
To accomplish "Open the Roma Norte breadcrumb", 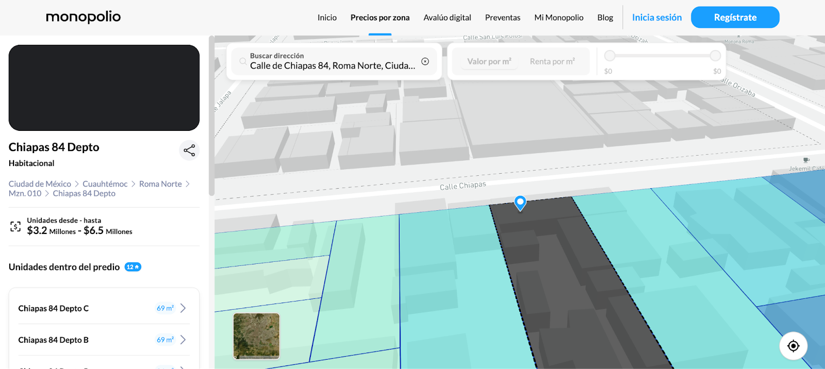I will pyautogui.click(x=160, y=184).
